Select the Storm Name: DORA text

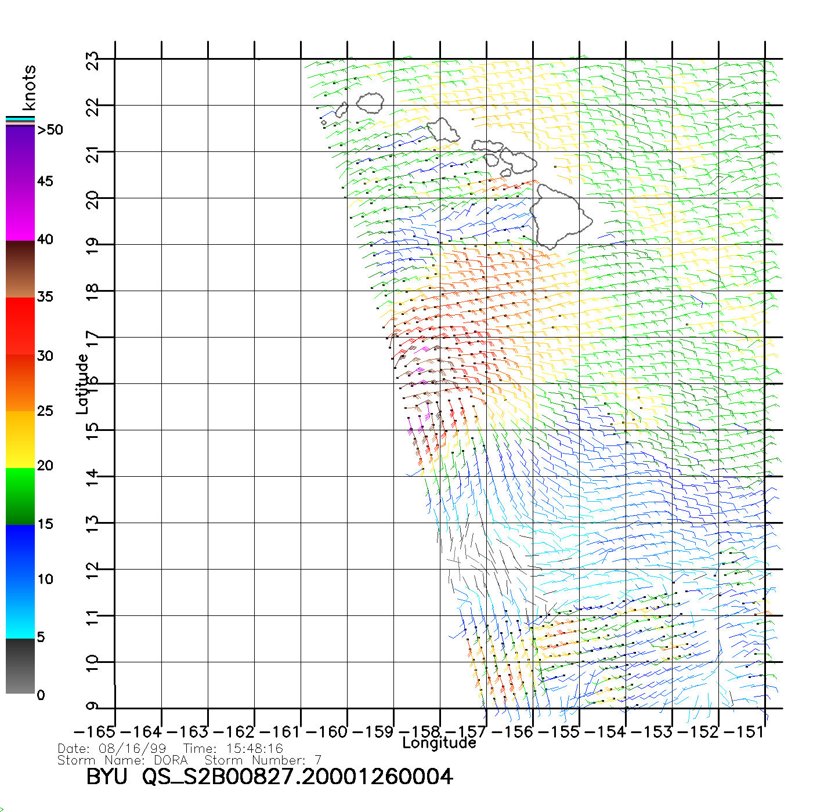[123, 760]
